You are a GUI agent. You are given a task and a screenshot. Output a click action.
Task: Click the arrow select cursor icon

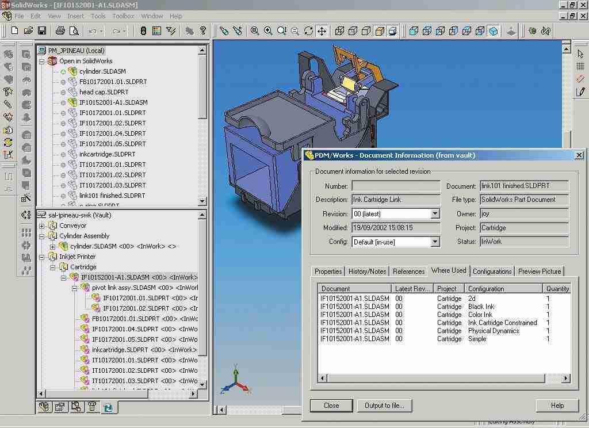coord(580,54)
